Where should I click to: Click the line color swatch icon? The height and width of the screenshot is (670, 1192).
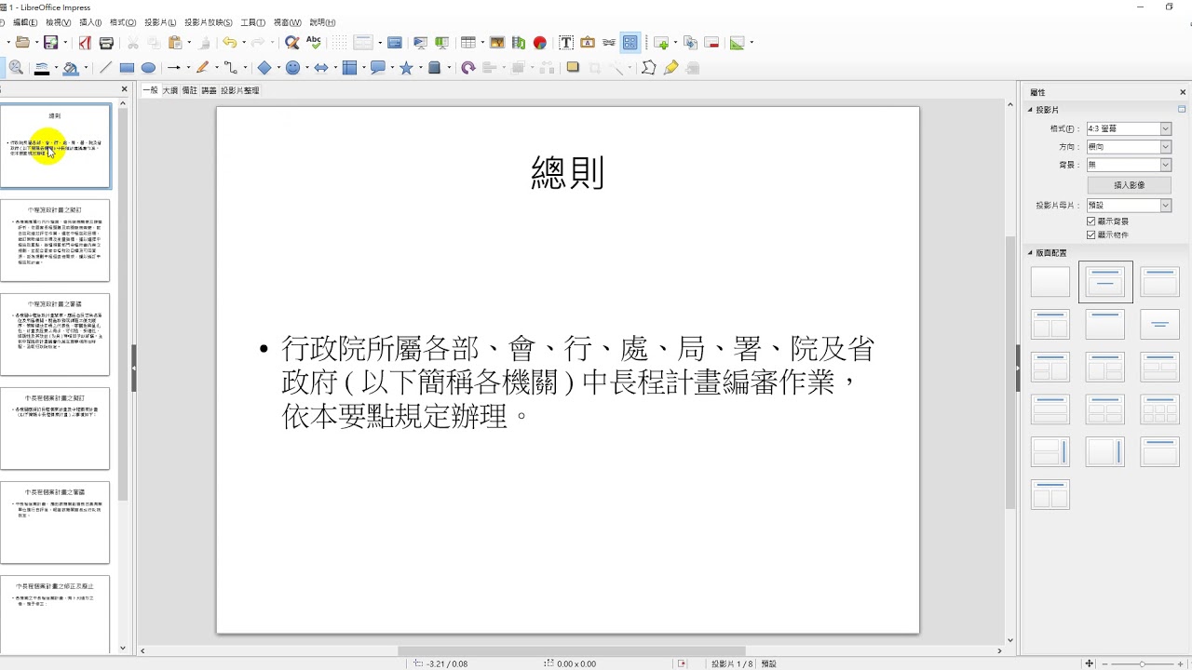(42, 68)
